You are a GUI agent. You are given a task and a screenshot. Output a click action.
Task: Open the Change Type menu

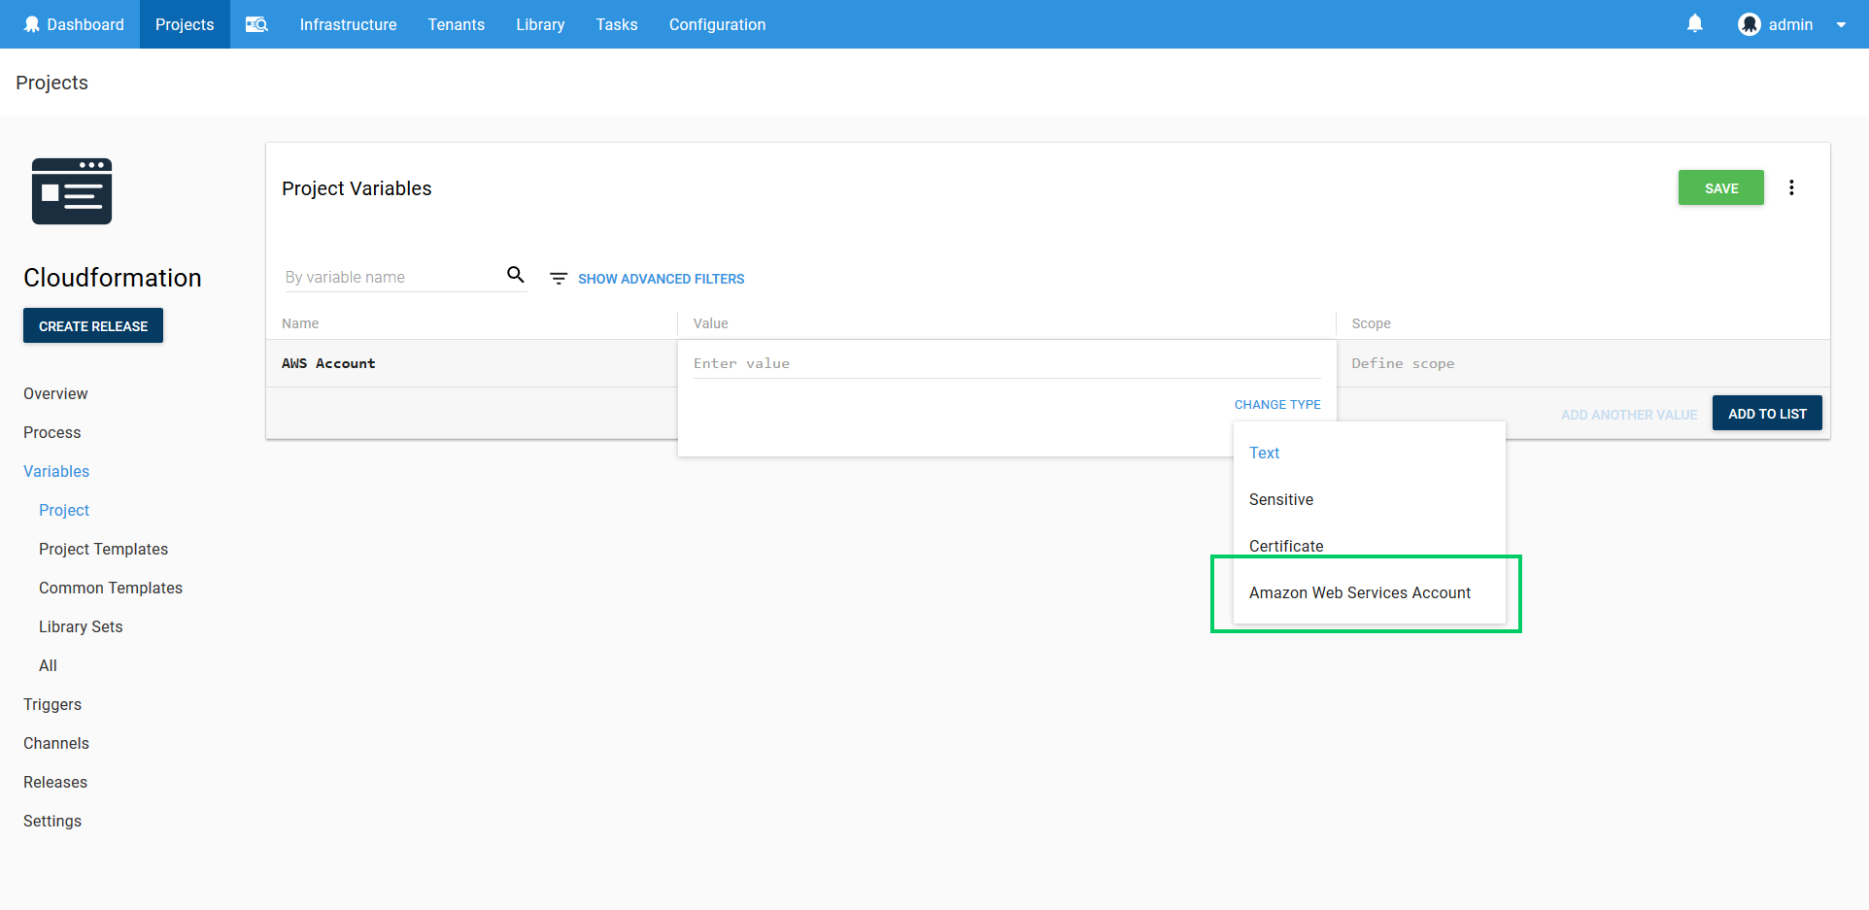(x=1277, y=404)
